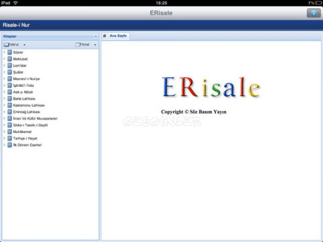This screenshot has width=323, height=242.
Task: Tap the Wi-Fi icon in the status bar
Action: (15, 3)
